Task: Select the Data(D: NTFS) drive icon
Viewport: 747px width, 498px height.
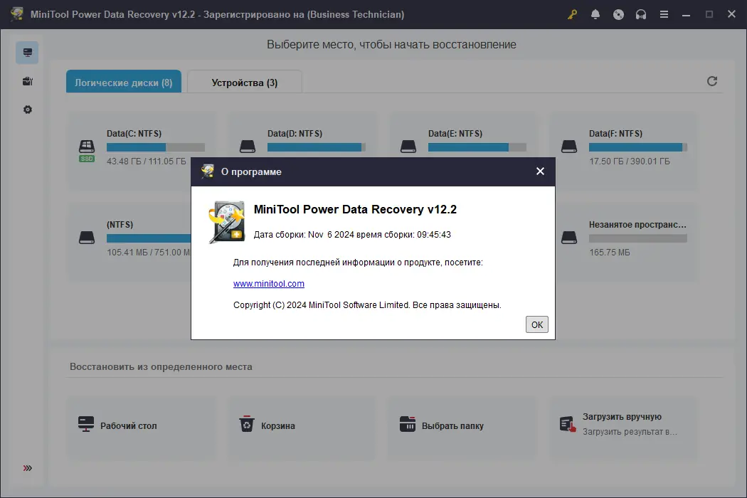Action: click(x=248, y=147)
